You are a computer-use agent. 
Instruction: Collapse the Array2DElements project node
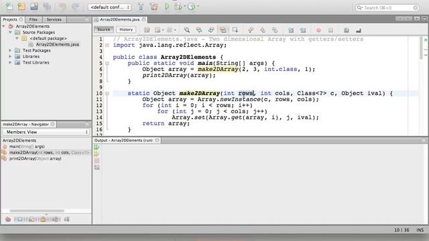click(x=4, y=26)
